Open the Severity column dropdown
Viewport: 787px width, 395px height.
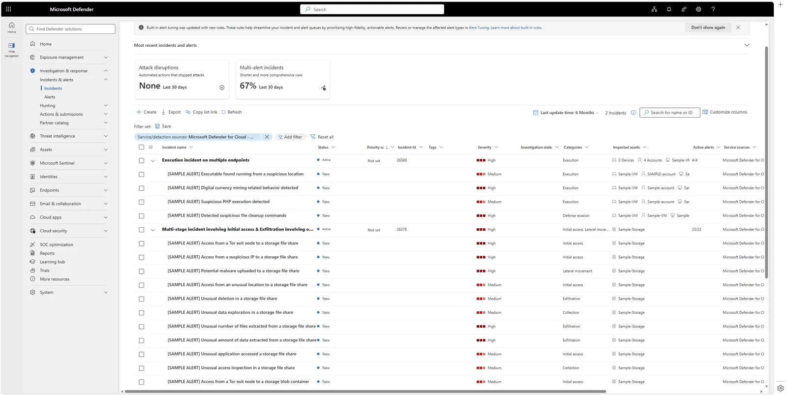pyautogui.click(x=496, y=147)
